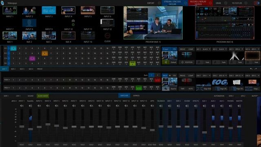Screen dimensions: 261x147
Task: Toggle SOLO on the DDR 1 channel
Action: pos(170,145)
